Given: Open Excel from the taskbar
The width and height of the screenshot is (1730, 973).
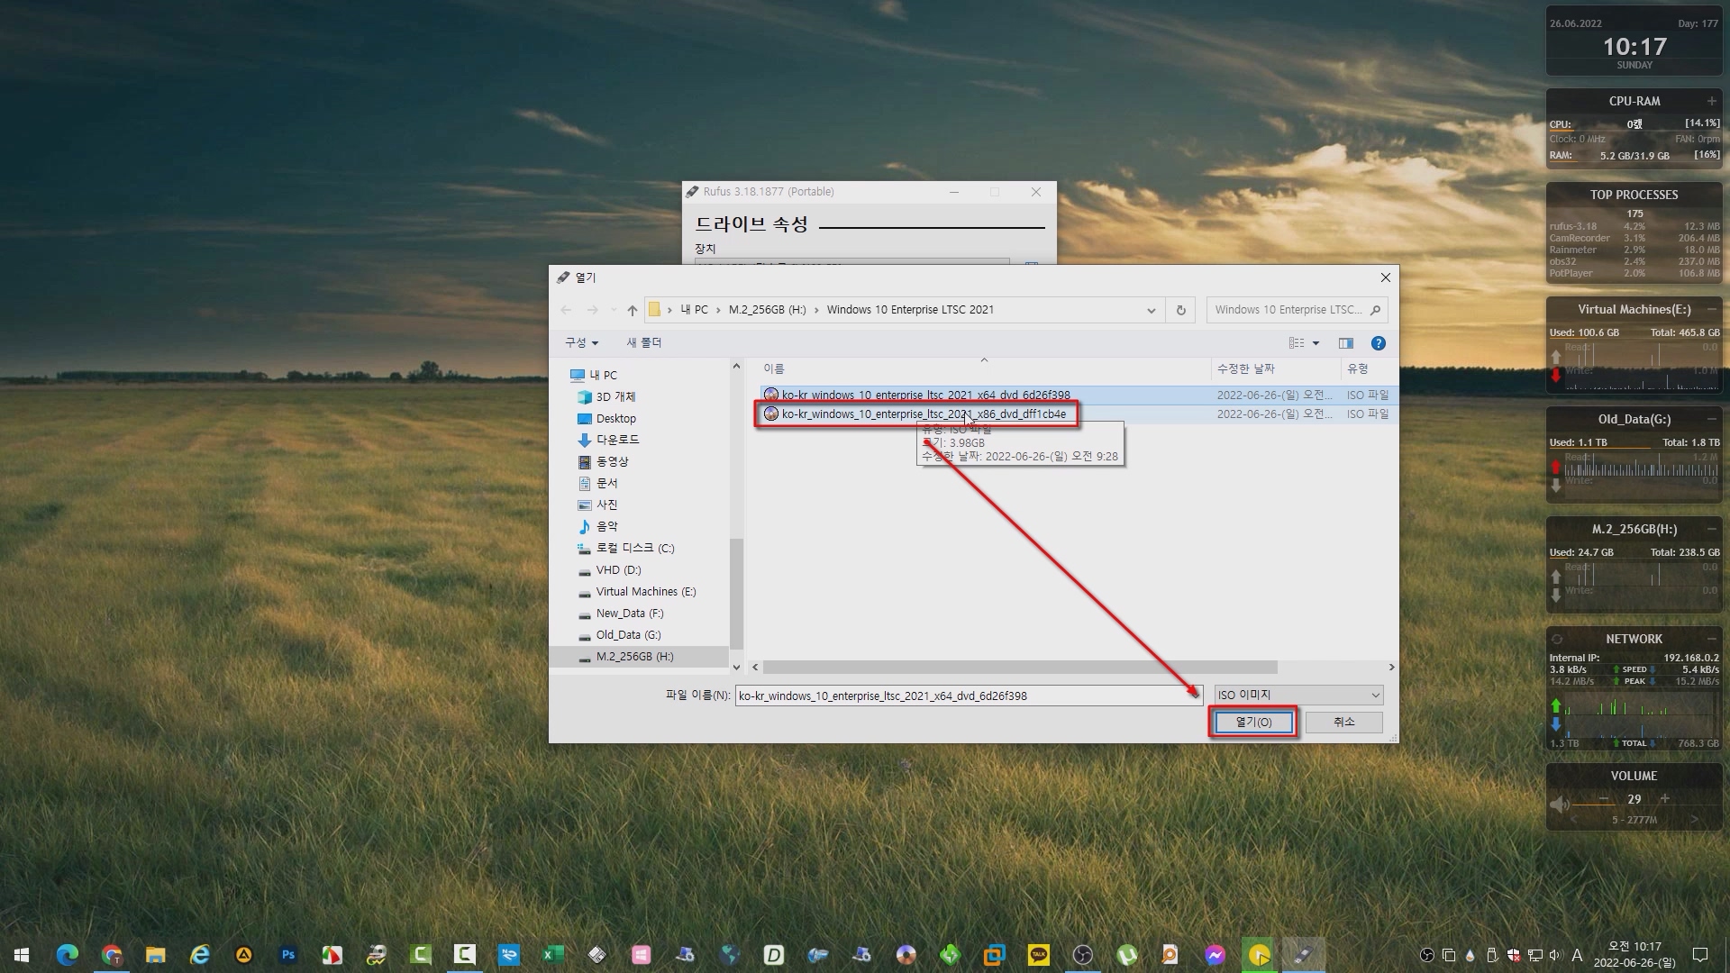Looking at the screenshot, I should (552, 955).
